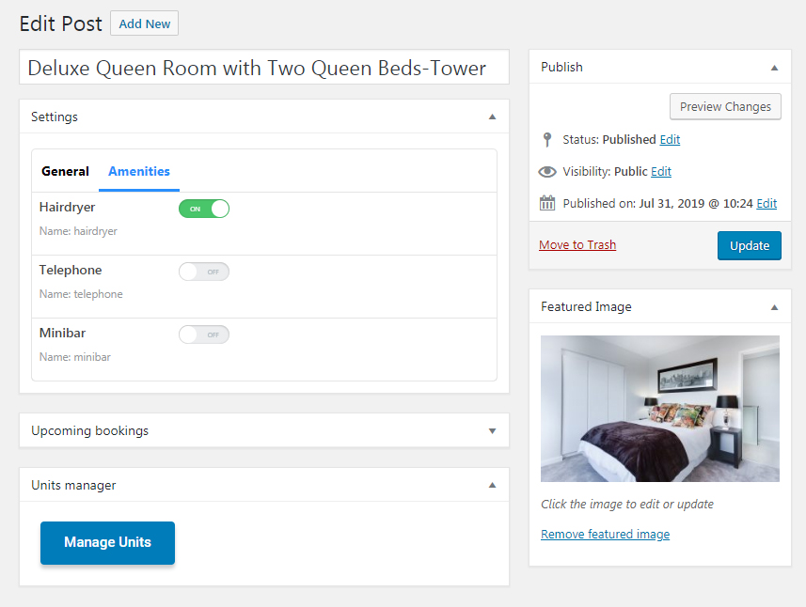Screen dimensions: 806x607
Task: Click Move to Trash link
Action: point(577,245)
